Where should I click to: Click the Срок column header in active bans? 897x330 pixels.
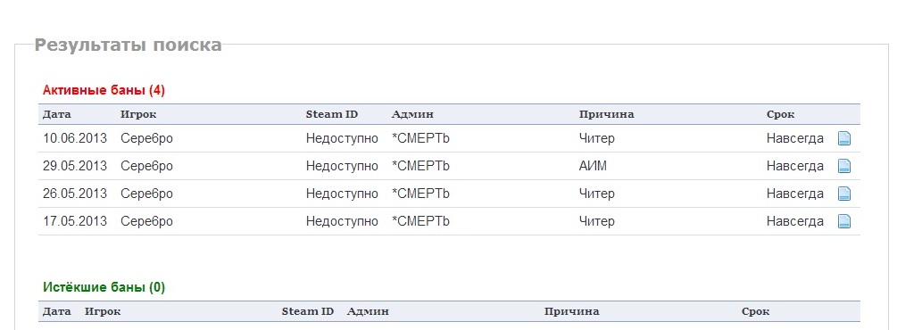(x=780, y=114)
